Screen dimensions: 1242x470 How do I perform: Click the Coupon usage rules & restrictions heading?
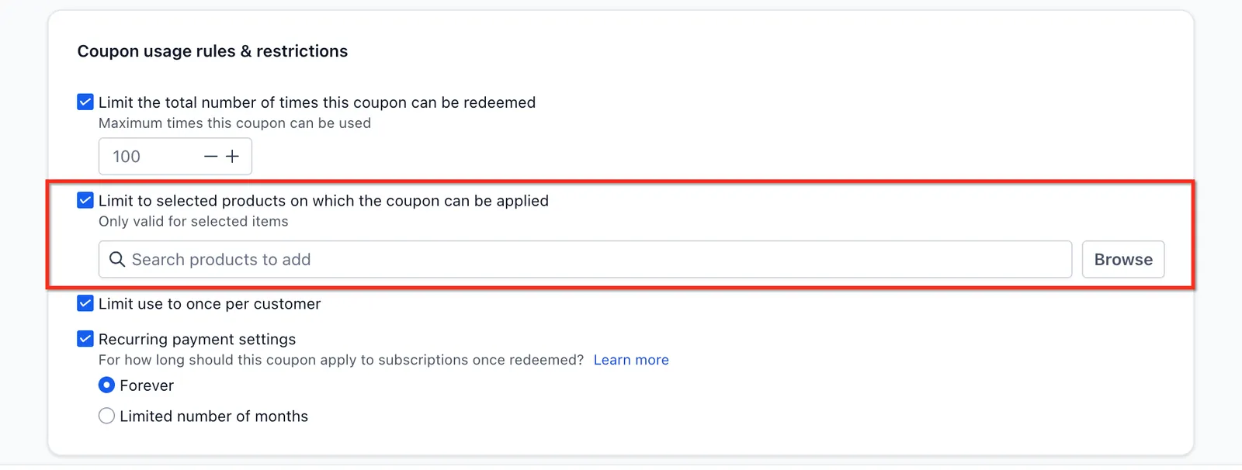click(213, 51)
